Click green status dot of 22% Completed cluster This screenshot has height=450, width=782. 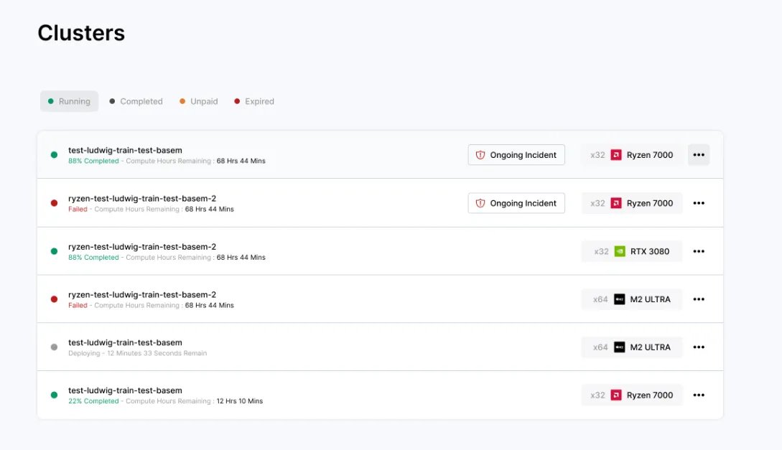click(54, 395)
